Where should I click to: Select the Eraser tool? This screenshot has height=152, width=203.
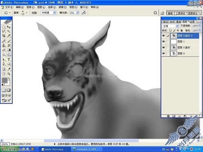click(x=4, y=50)
